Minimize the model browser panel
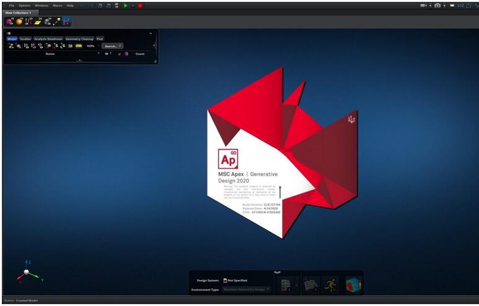The width and height of the screenshot is (479, 306). pyautogui.click(x=151, y=33)
